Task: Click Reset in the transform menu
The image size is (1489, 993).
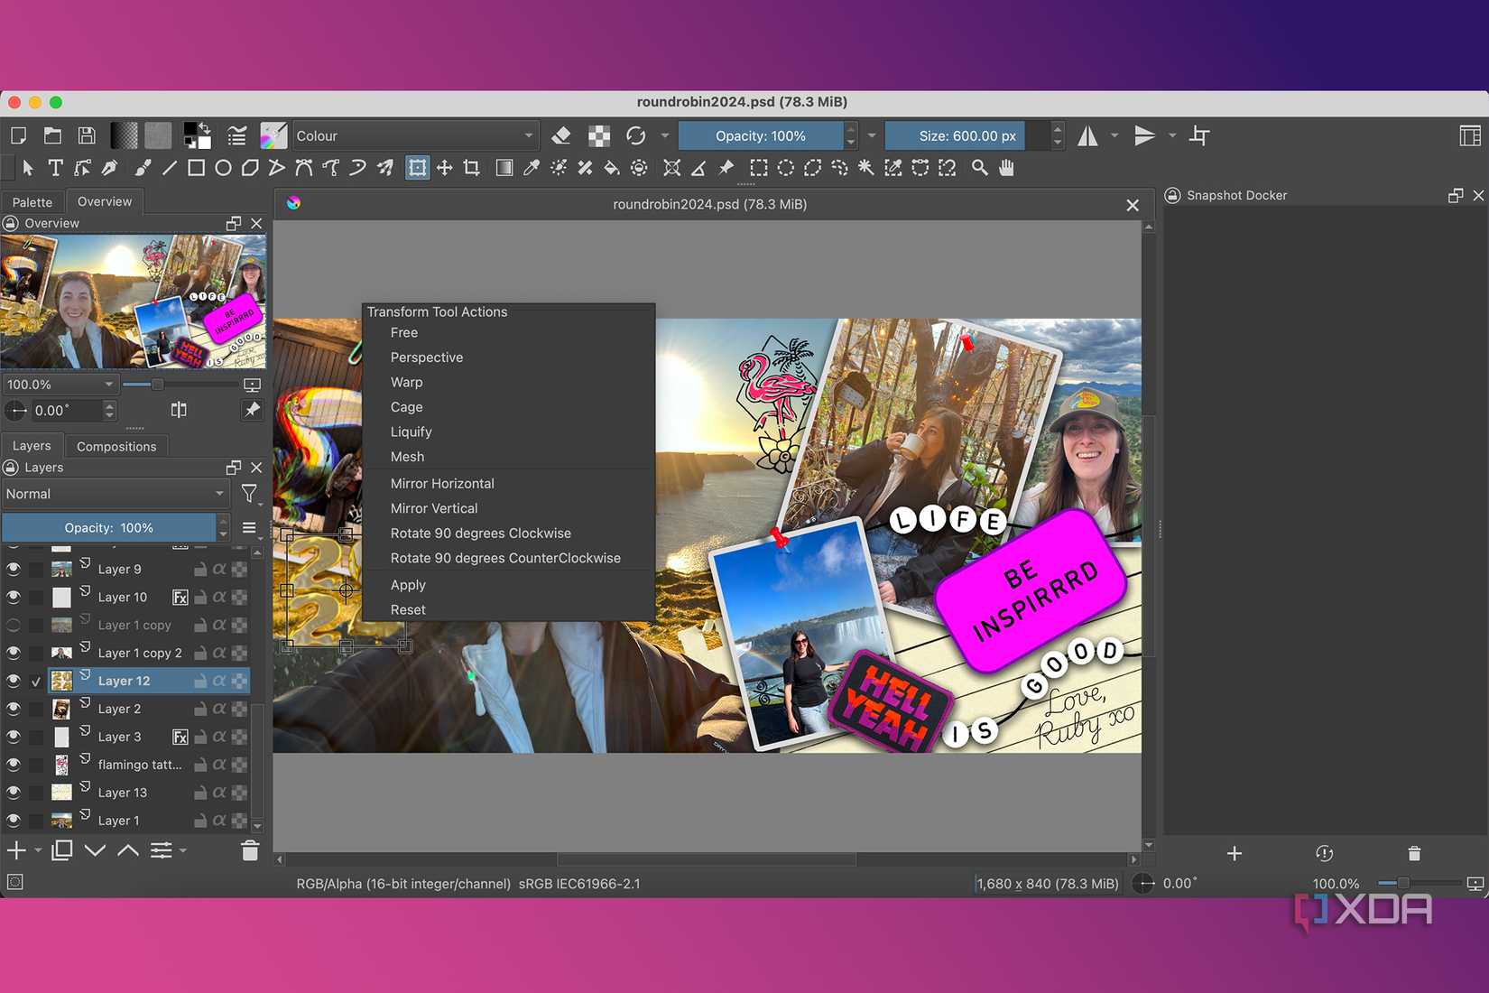Action: pos(408,609)
